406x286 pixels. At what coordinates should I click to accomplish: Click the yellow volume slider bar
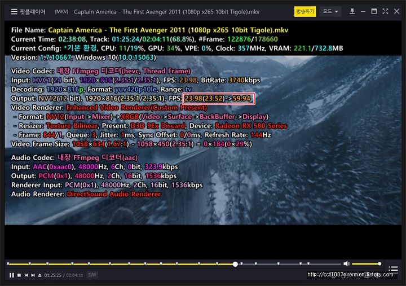365,264
